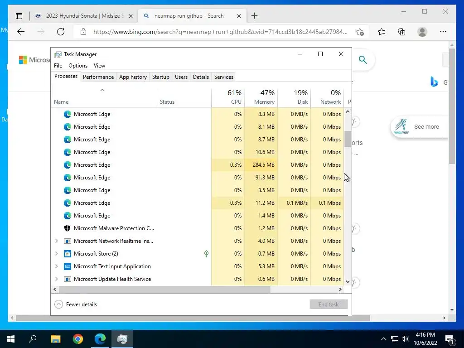Viewport: 464px width, 348px height.
Task: Close the Hyundai Sonata tab
Action: pyautogui.click(x=130, y=16)
